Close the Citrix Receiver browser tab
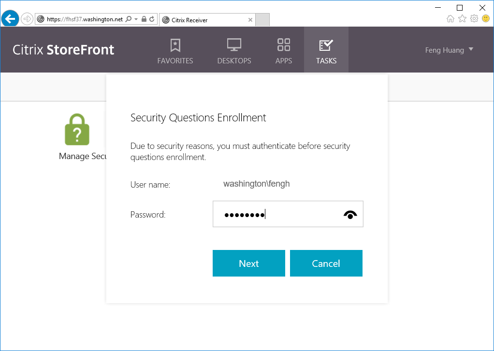 pyautogui.click(x=250, y=20)
